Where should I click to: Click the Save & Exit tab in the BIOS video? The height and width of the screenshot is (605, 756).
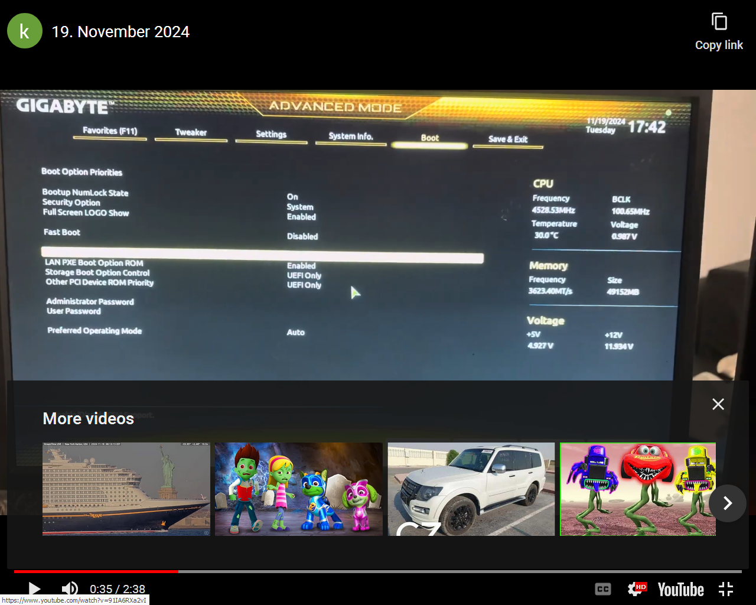point(508,139)
